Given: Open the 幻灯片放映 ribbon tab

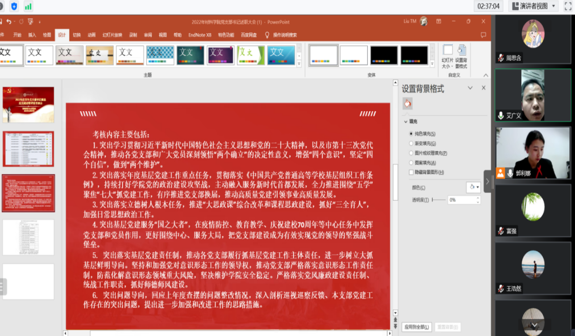Looking at the screenshot, I should [x=112, y=35].
